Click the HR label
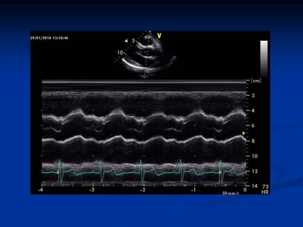 click(x=265, y=192)
